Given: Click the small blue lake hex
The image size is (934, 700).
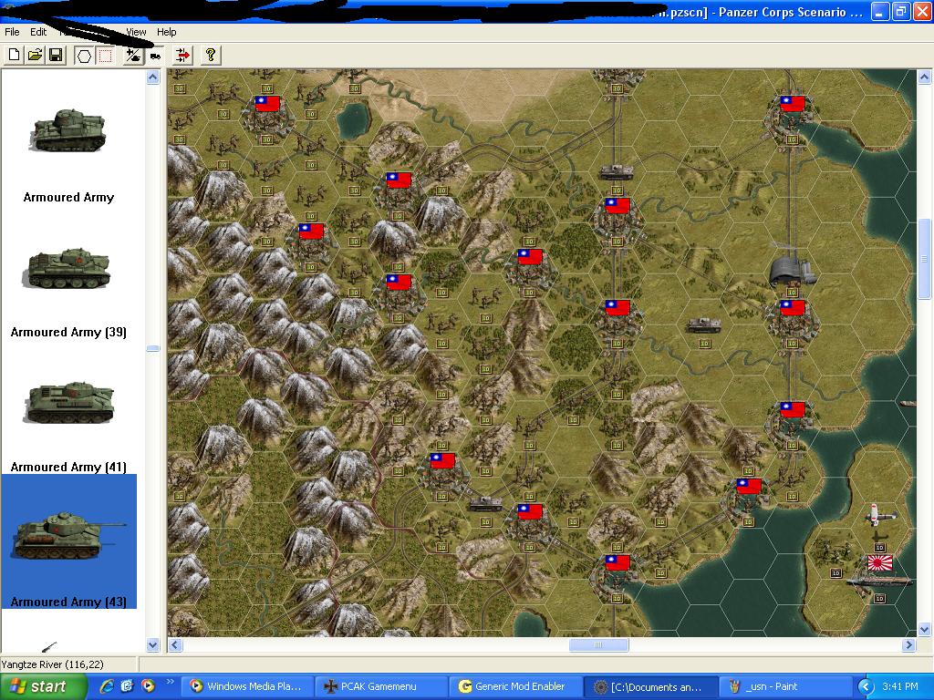Looking at the screenshot, I should (x=353, y=119).
